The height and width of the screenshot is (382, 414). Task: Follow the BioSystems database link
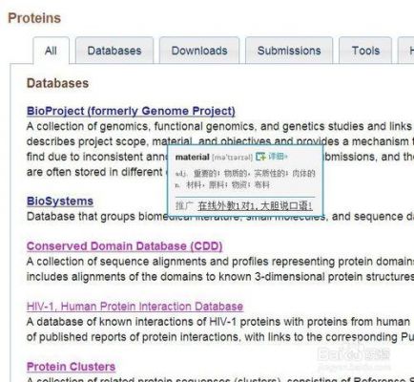60,201
